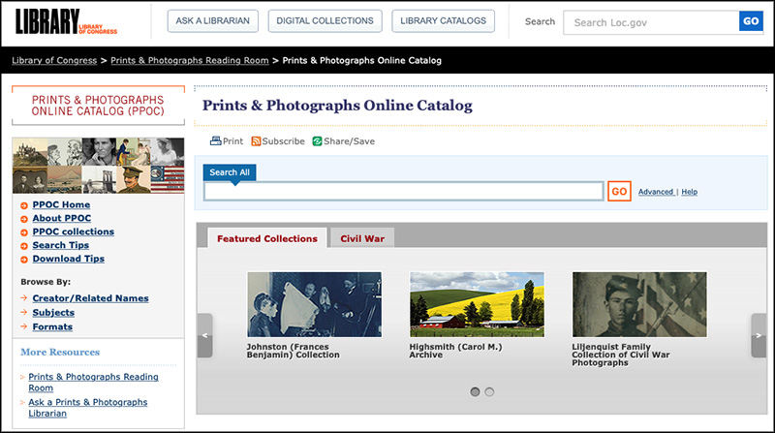Open the PPOC Home link

click(61, 204)
